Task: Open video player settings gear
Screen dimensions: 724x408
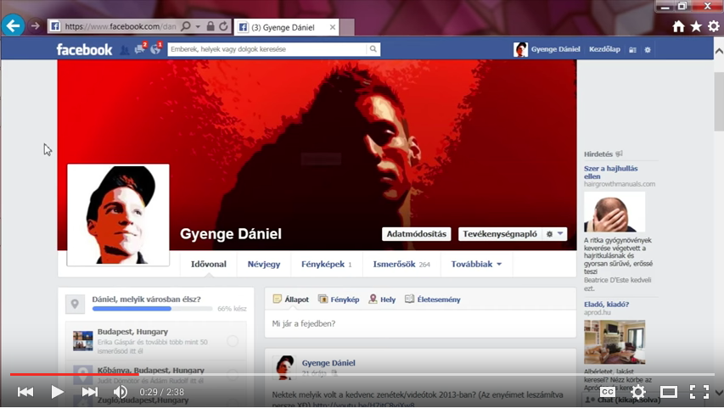Action: (638, 392)
